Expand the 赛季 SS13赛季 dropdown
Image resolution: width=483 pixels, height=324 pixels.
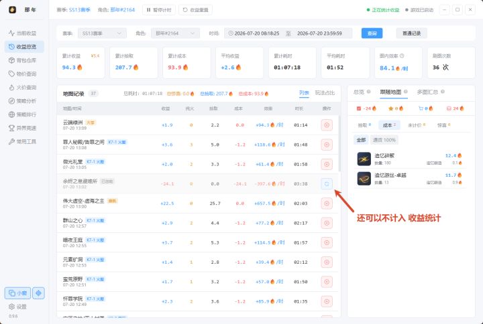(102, 33)
